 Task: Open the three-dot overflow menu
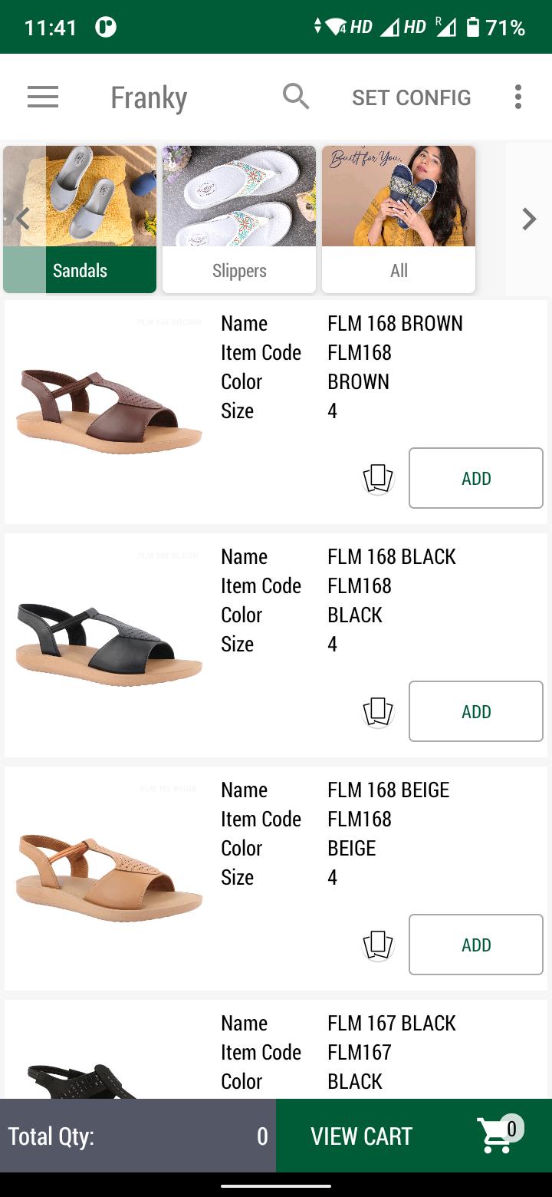tap(518, 97)
